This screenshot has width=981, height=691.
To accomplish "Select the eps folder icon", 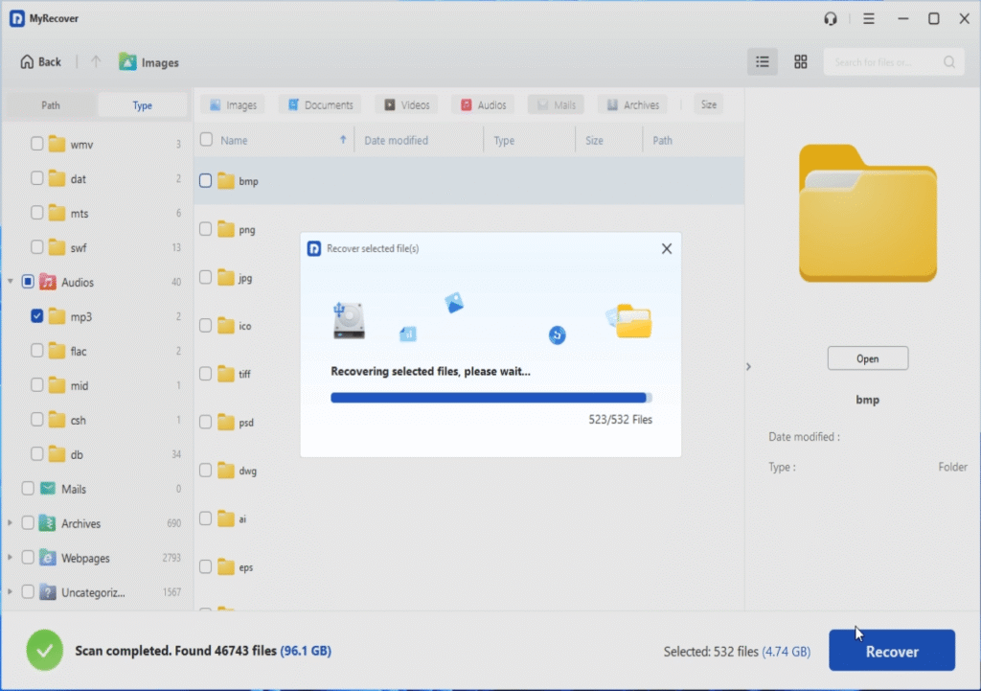I will click(x=226, y=566).
